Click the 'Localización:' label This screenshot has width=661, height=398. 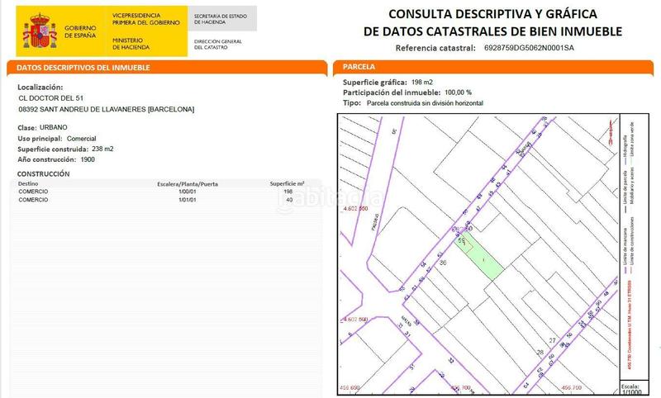coord(40,88)
